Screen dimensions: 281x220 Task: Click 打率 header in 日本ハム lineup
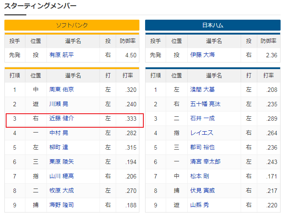click(268, 76)
